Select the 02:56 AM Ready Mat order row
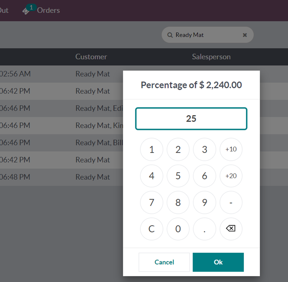The width and height of the screenshot is (288, 282). 59,74
